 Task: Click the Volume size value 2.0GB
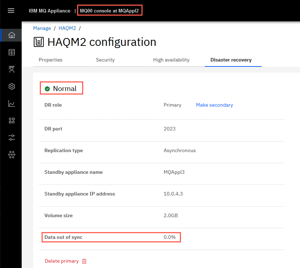pos(171,215)
